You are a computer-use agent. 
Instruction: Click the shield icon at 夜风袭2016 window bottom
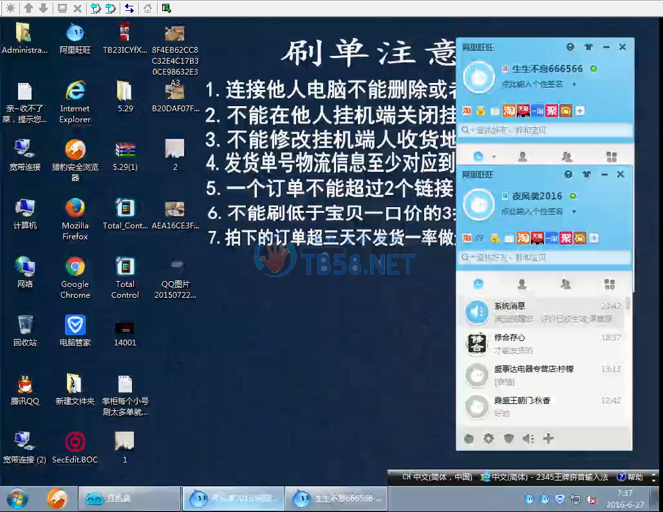[x=509, y=439]
